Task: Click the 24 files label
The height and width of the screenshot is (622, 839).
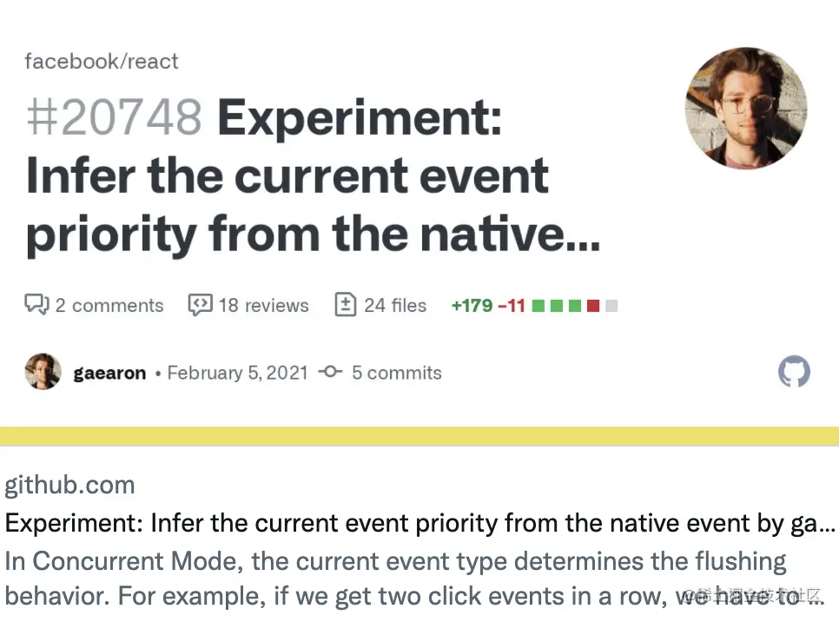Action: click(395, 305)
